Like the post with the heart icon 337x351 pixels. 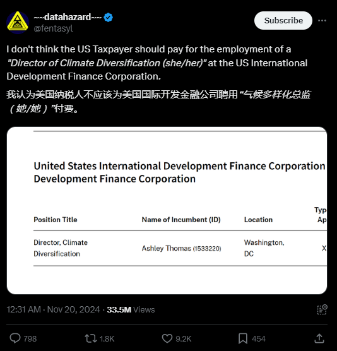(x=167, y=338)
